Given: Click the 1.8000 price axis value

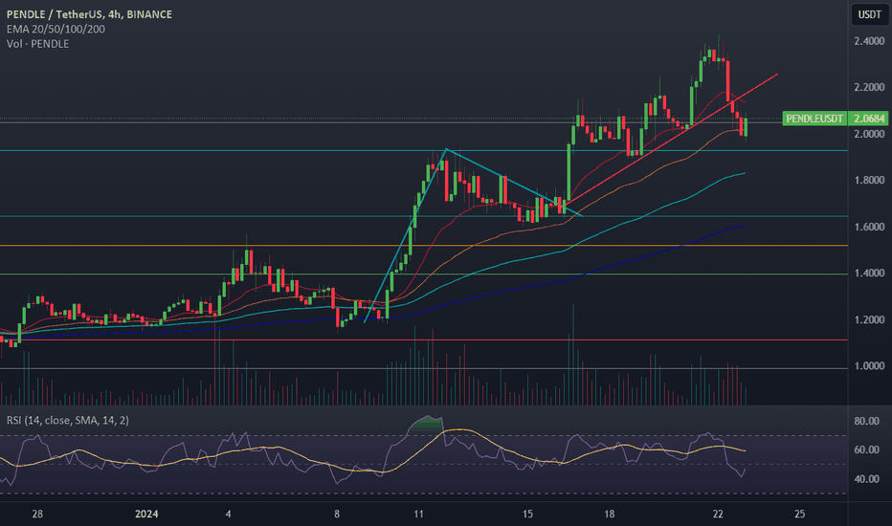Looking at the screenshot, I should (869, 180).
